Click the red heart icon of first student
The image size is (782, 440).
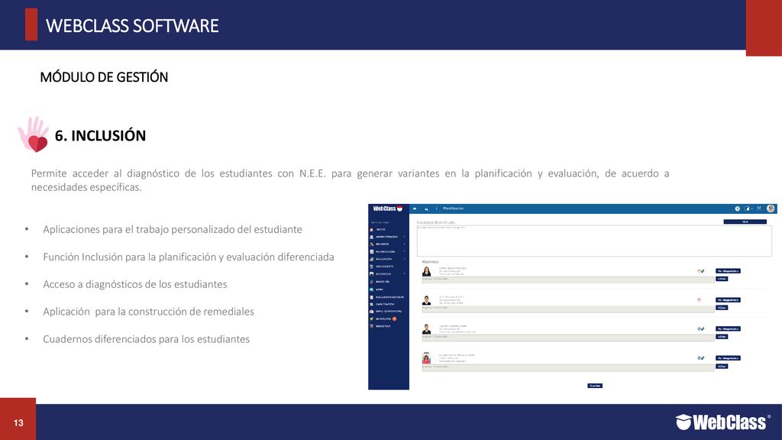(x=700, y=271)
